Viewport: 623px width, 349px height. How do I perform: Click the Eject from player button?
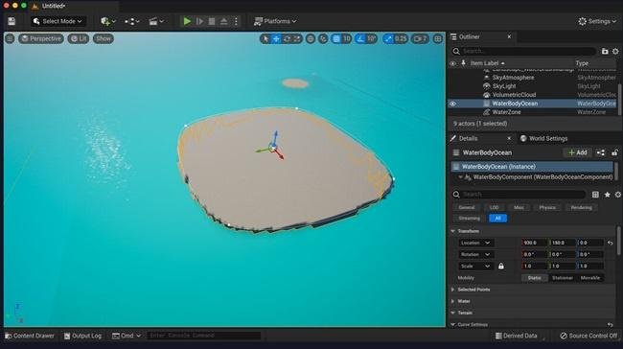tap(223, 21)
